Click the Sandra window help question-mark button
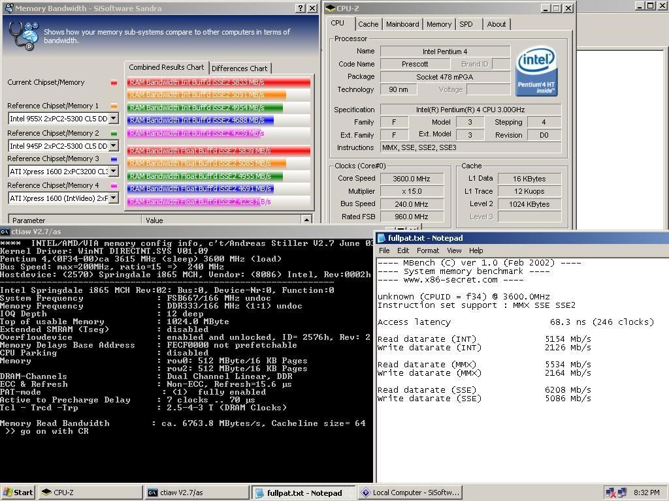The height and width of the screenshot is (501, 669). click(x=301, y=8)
